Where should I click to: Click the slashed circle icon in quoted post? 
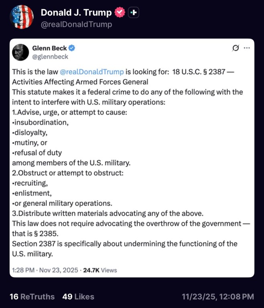[x=236, y=48]
